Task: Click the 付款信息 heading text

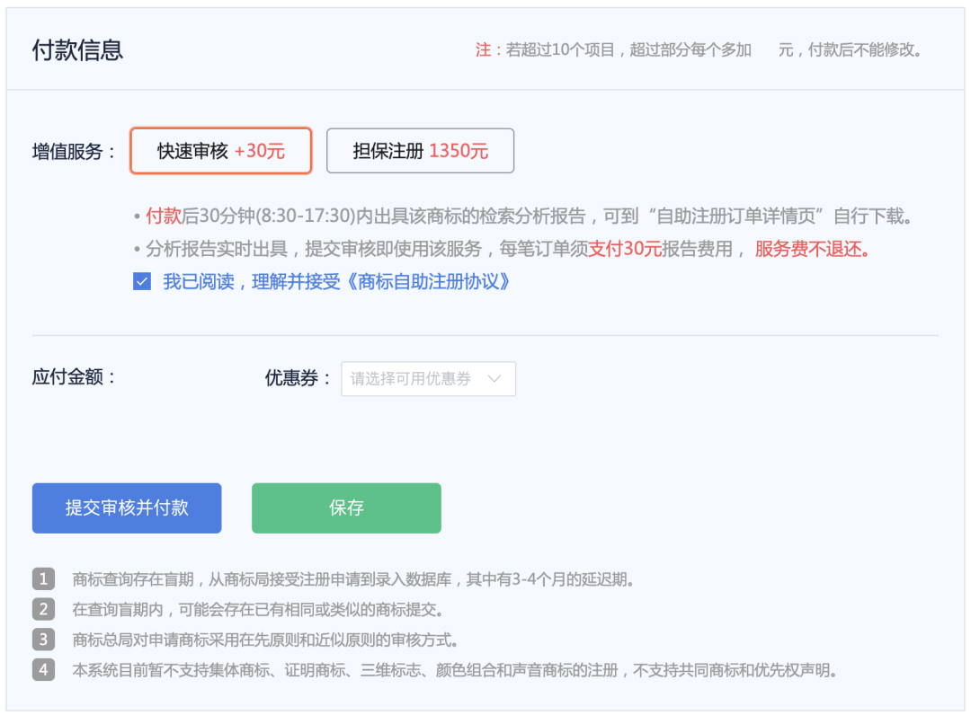Action: pos(77,50)
